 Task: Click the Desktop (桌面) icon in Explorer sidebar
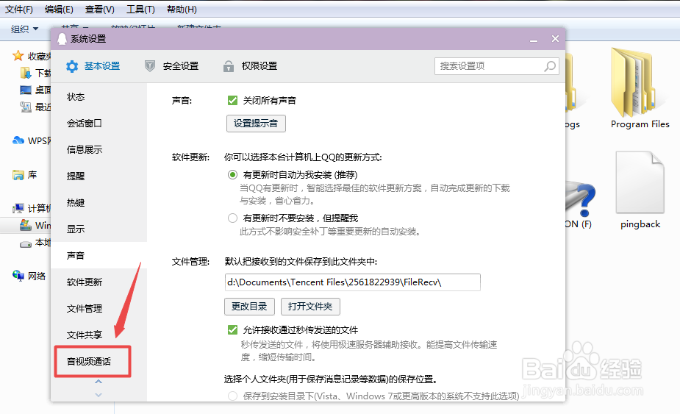pos(26,90)
